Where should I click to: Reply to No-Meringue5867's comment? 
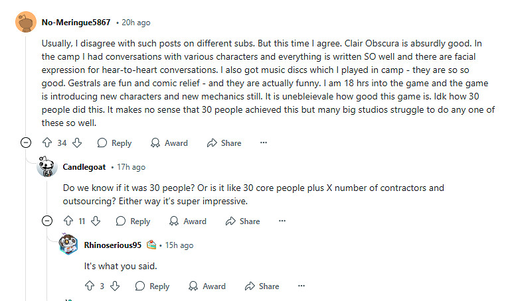click(114, 143)
